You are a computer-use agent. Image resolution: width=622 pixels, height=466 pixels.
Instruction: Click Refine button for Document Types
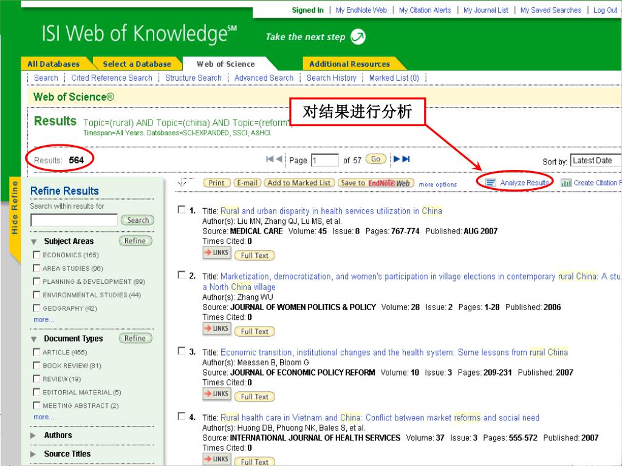[135, 338]
